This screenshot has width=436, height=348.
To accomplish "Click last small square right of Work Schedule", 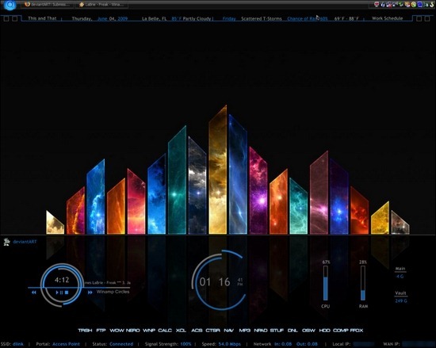I will point(427,18).
